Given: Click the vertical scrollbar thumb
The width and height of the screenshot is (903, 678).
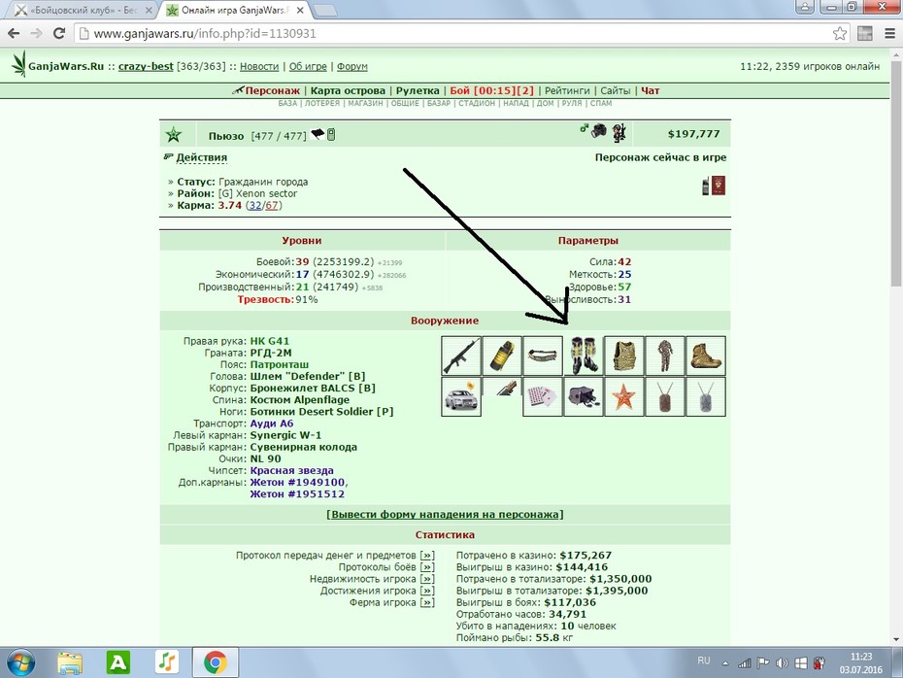Looking at the screenshot, I should pos(896,173).
